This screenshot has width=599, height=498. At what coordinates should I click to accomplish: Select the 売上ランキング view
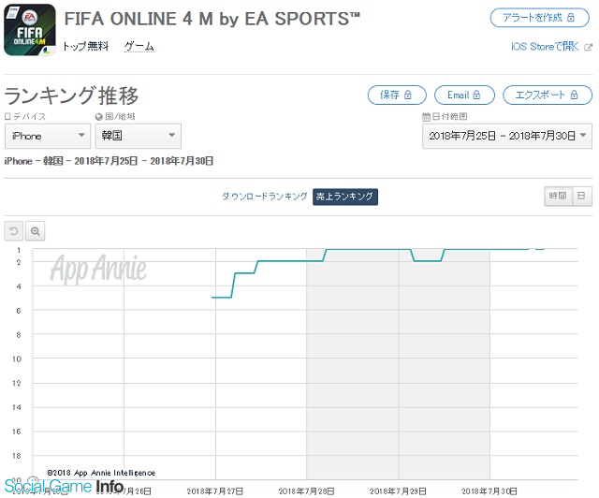pyautogui.click(x=345, y=197)
